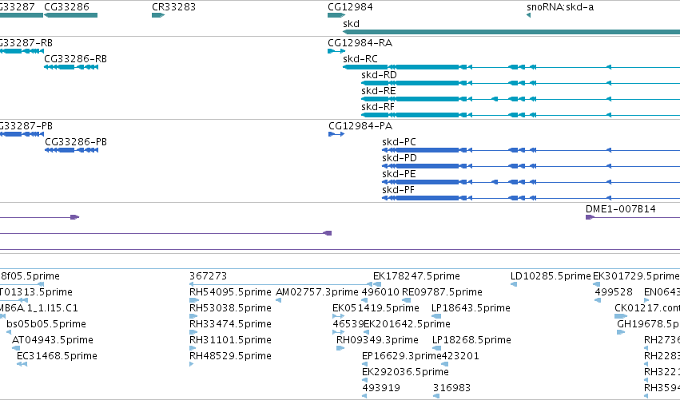This screenshot has height=400, width=680.
Task: Click the EK301729.5prime EST label
Action: (636, 276)
